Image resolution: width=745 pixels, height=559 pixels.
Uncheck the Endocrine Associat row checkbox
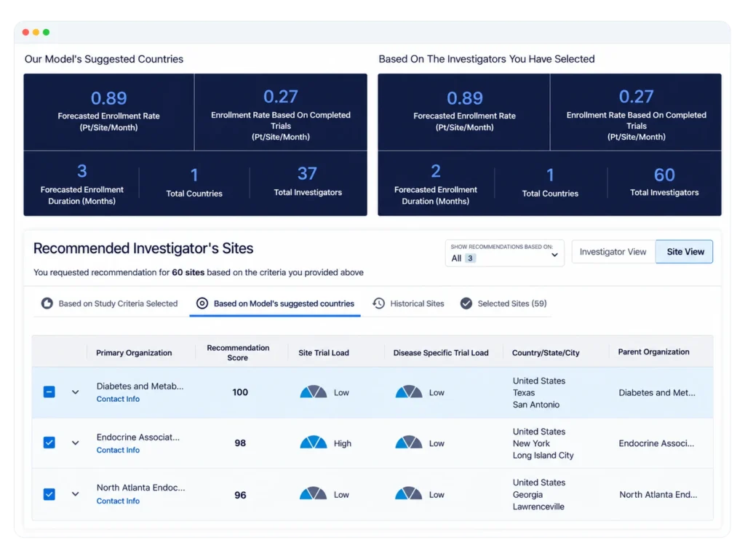(49, 443)
